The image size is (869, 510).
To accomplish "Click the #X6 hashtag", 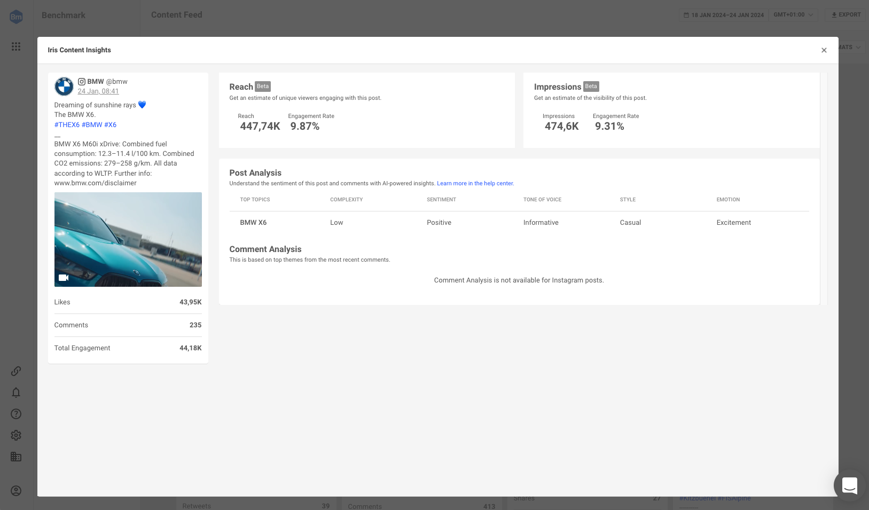I will click(110, 125).
